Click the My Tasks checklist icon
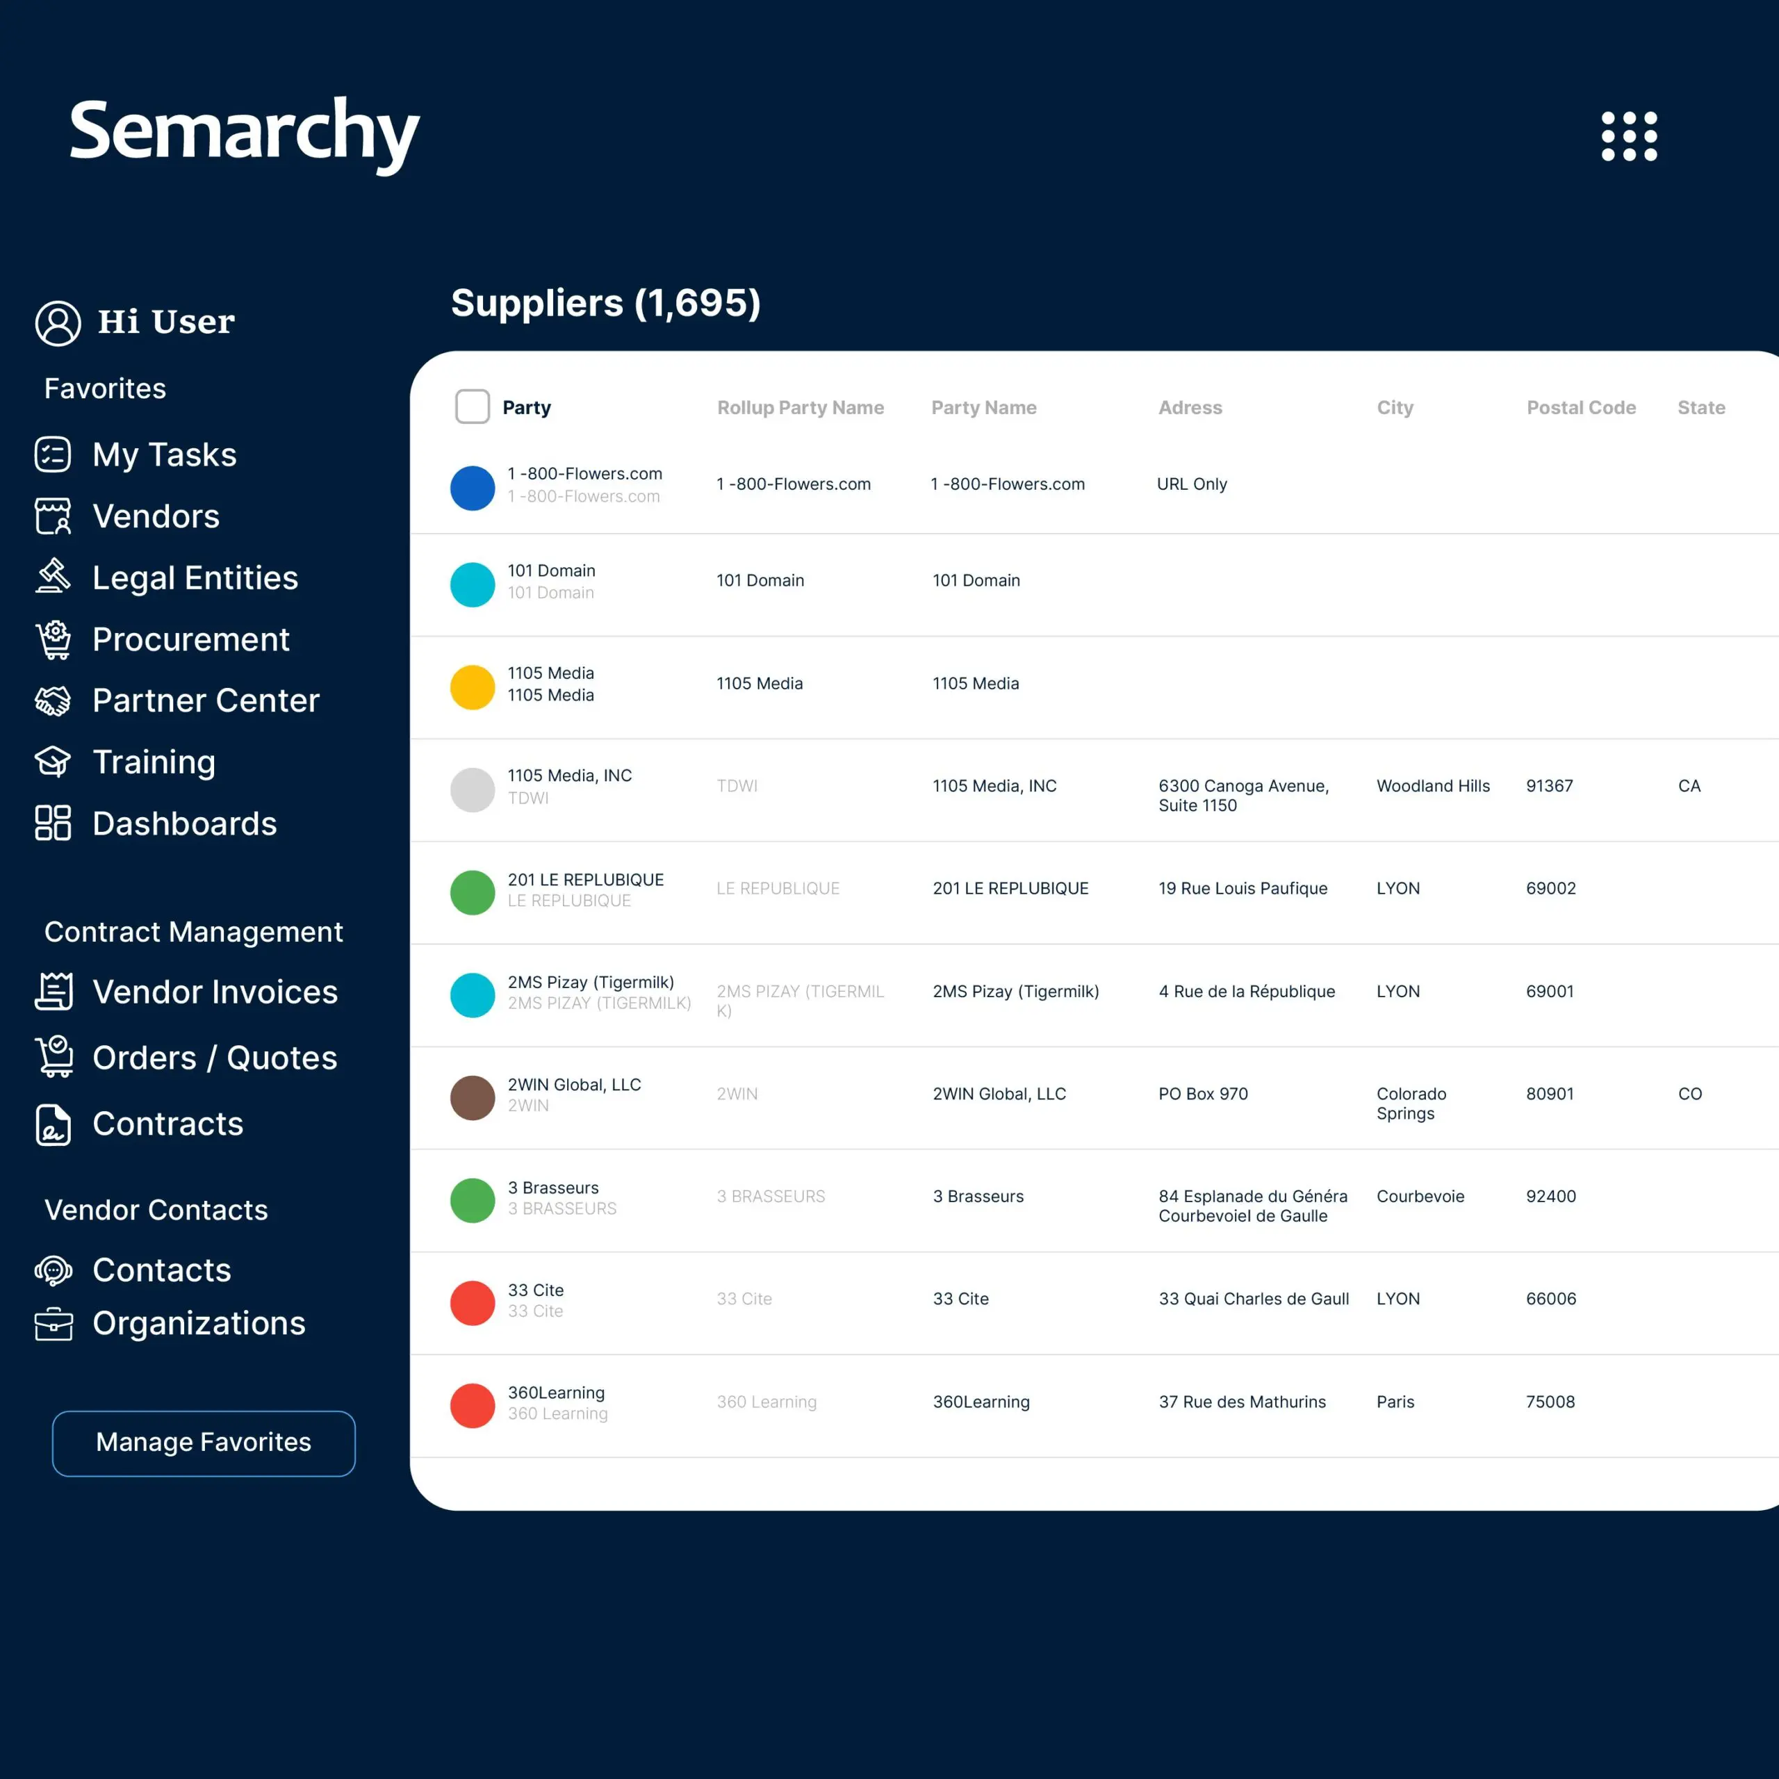Viewport: 1779px width, 1779px height. click(53, 455)
